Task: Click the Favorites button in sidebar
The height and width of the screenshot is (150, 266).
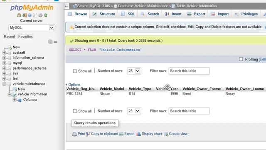Action: (25, 37)
